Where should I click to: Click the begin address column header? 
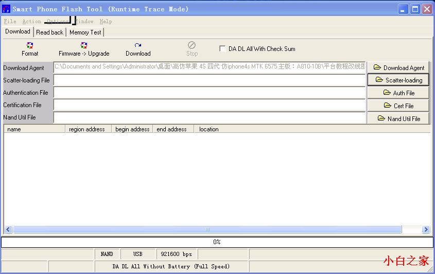(132, 129)
